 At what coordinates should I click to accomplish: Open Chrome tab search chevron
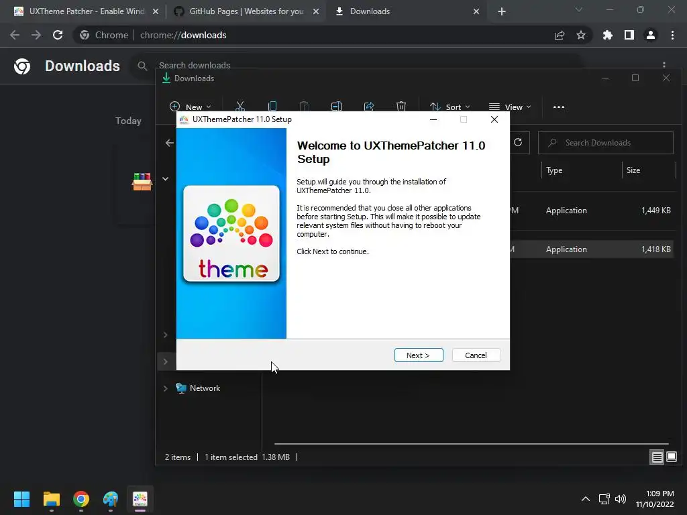(x=579, y=9)
